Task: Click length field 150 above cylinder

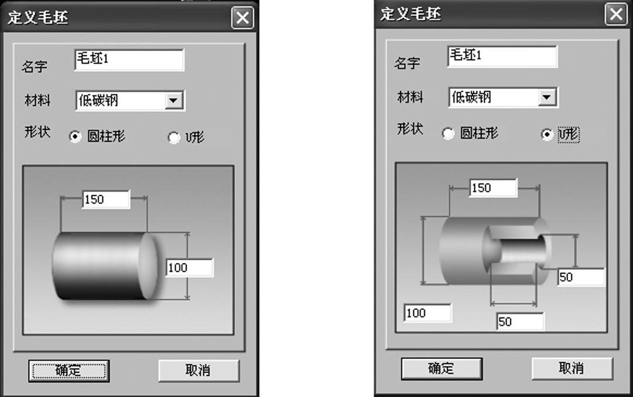Action: click(x=106, y=199)
